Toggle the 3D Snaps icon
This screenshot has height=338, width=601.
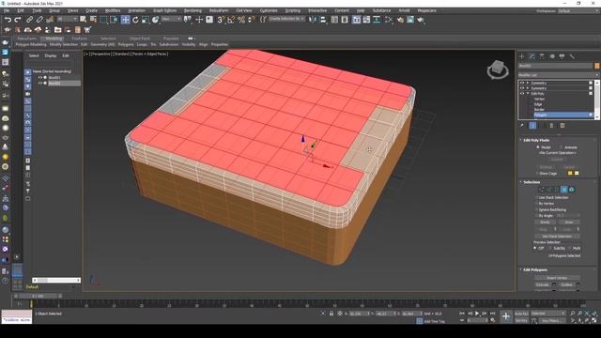pyautogui.click(x=221, y=20)
